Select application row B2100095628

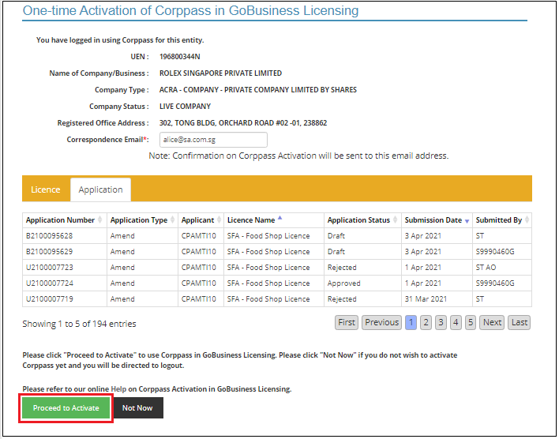click(x=49, y=236)
